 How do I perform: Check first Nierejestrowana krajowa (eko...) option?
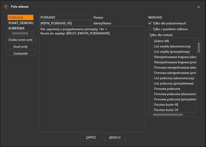point(151,57)
